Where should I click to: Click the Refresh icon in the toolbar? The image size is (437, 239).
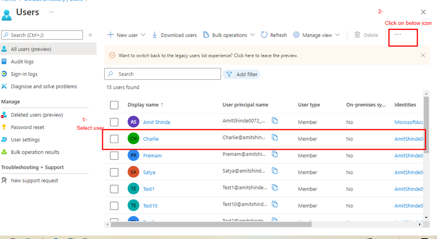click(x=264, y=35)
